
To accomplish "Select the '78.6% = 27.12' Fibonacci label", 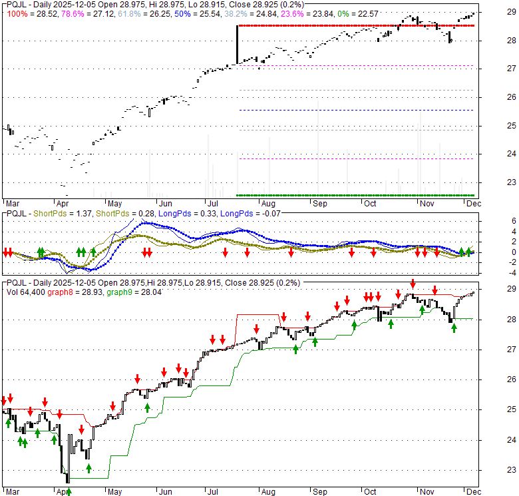I will coord(88,14).
